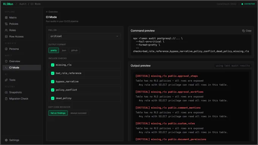Open the Matrix page

coord(22,17)
